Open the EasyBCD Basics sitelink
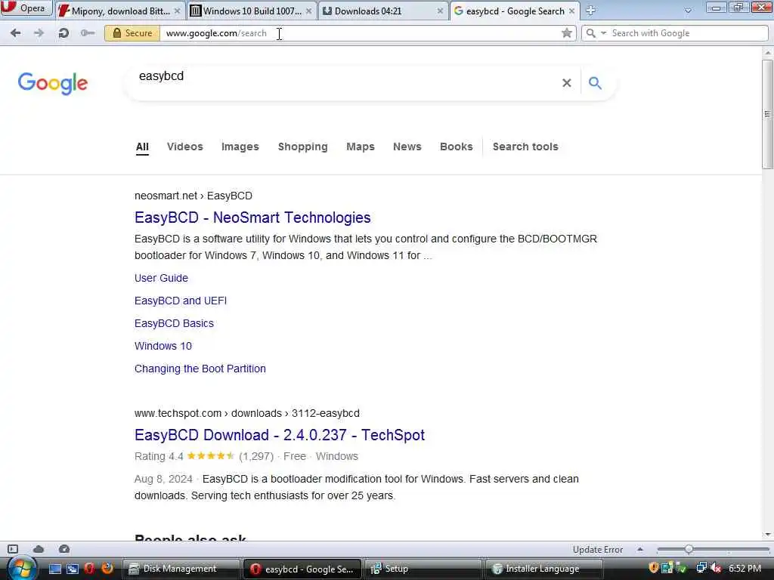The height and width of the screenshot is (580, 774). [x=174, y=323]
